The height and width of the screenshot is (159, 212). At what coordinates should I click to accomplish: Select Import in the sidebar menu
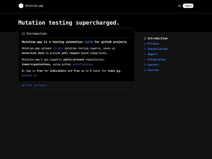click(x=152, y=54)
